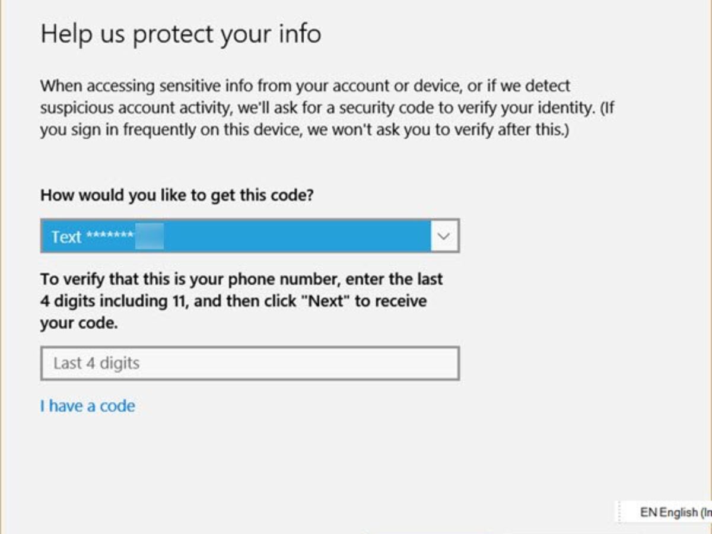Focus the Last 4 digits input field
The image size is (712, 534).
coord(250,363)
